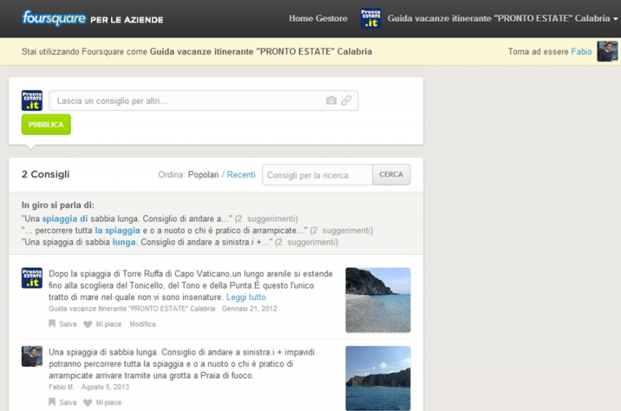This screenshot has width=621, height=411.
Task: Open the Capo Vaticano beach photo thumbnail
Action: 378,300
